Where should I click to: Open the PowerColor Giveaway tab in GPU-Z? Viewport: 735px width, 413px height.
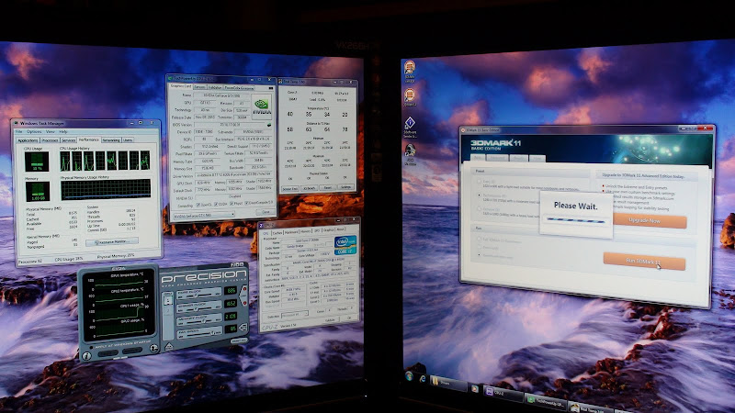pos(239,87)
